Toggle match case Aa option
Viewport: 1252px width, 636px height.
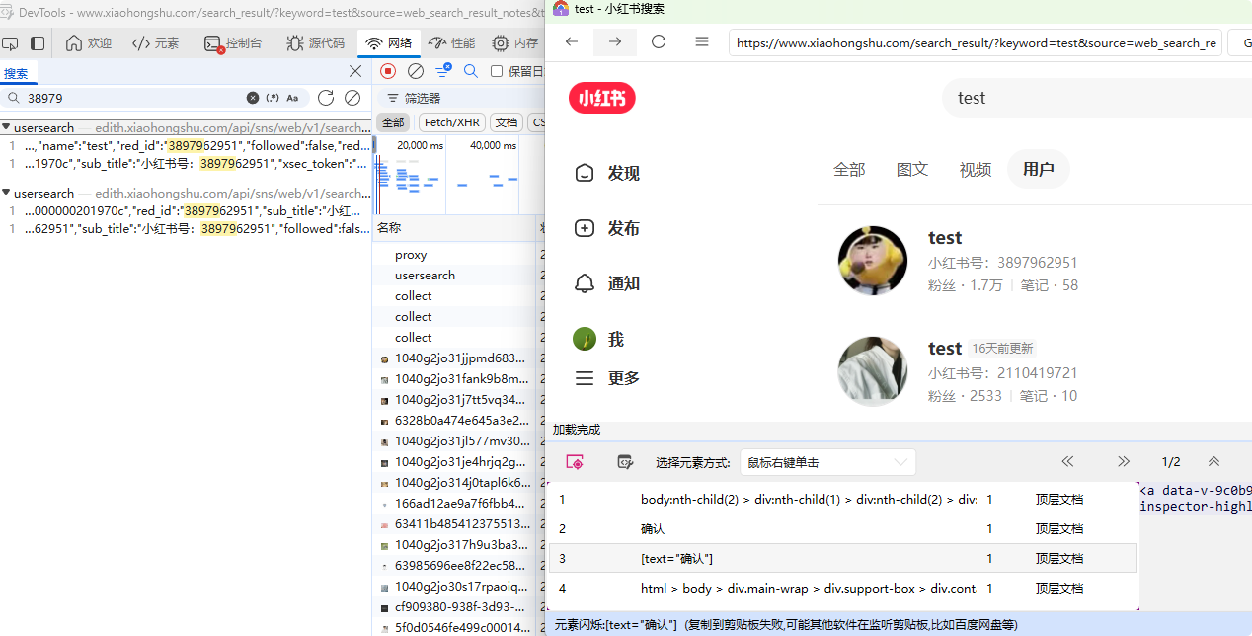click(292, 98)
